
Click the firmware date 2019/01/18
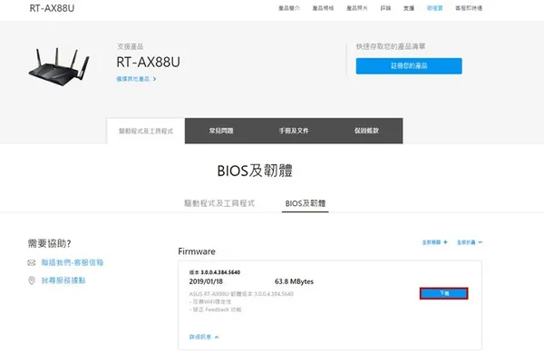[x=206, y=281]
